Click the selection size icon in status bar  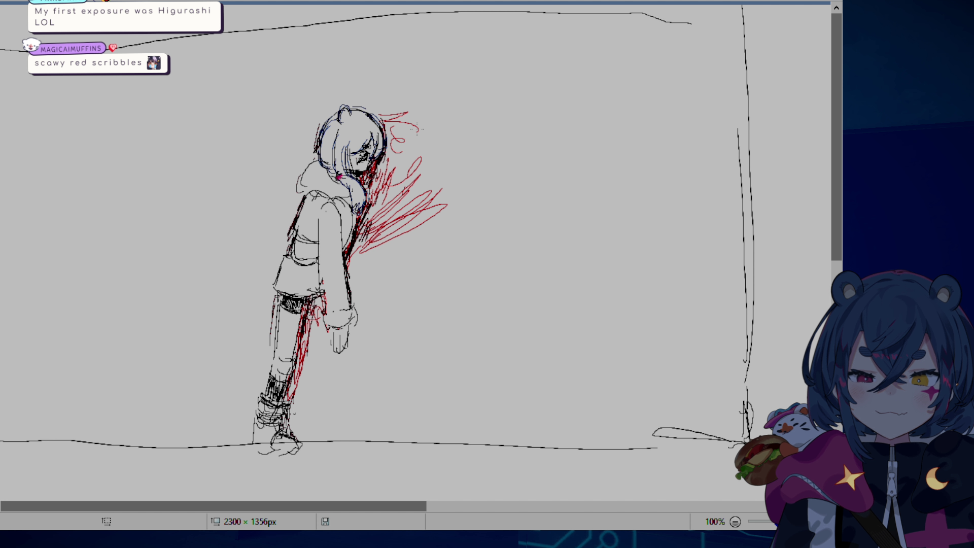[107, 522]
